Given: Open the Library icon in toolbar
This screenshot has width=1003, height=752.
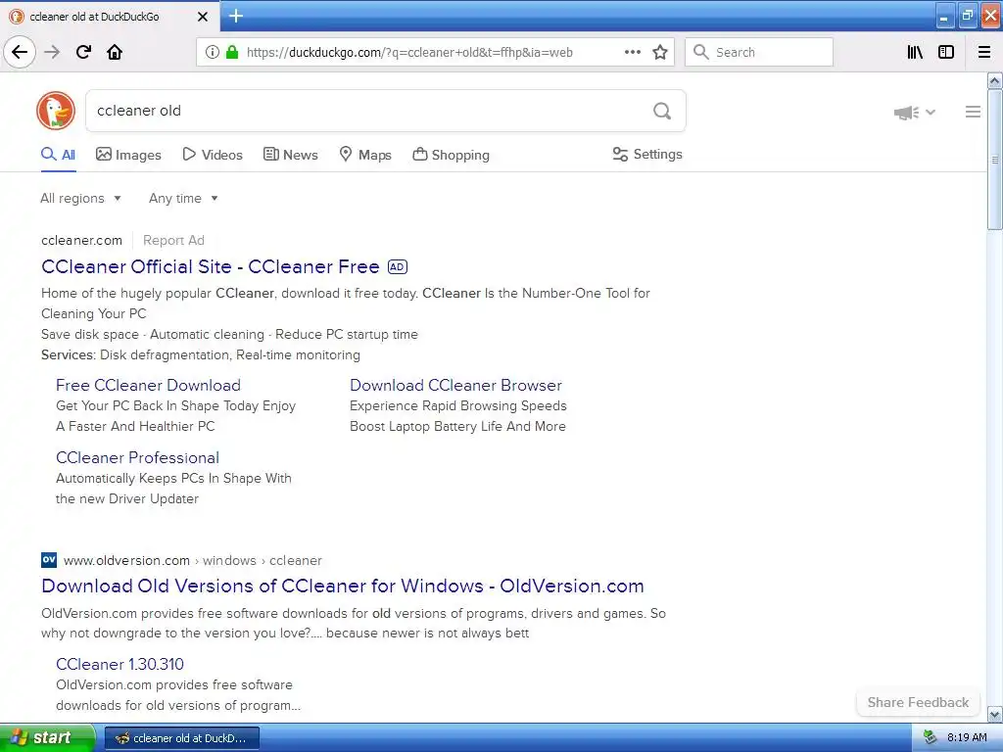Looking at the screenshot, I should (915, 52).
